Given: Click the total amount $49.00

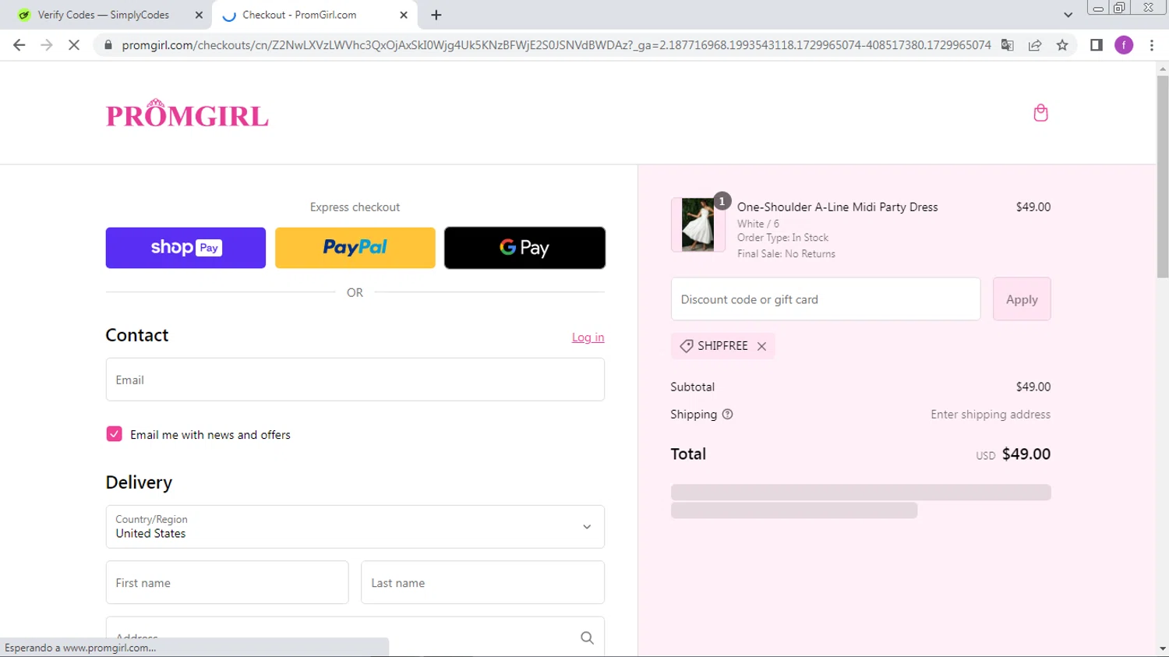Looking at the screenshot, I should coord(1026,454).
